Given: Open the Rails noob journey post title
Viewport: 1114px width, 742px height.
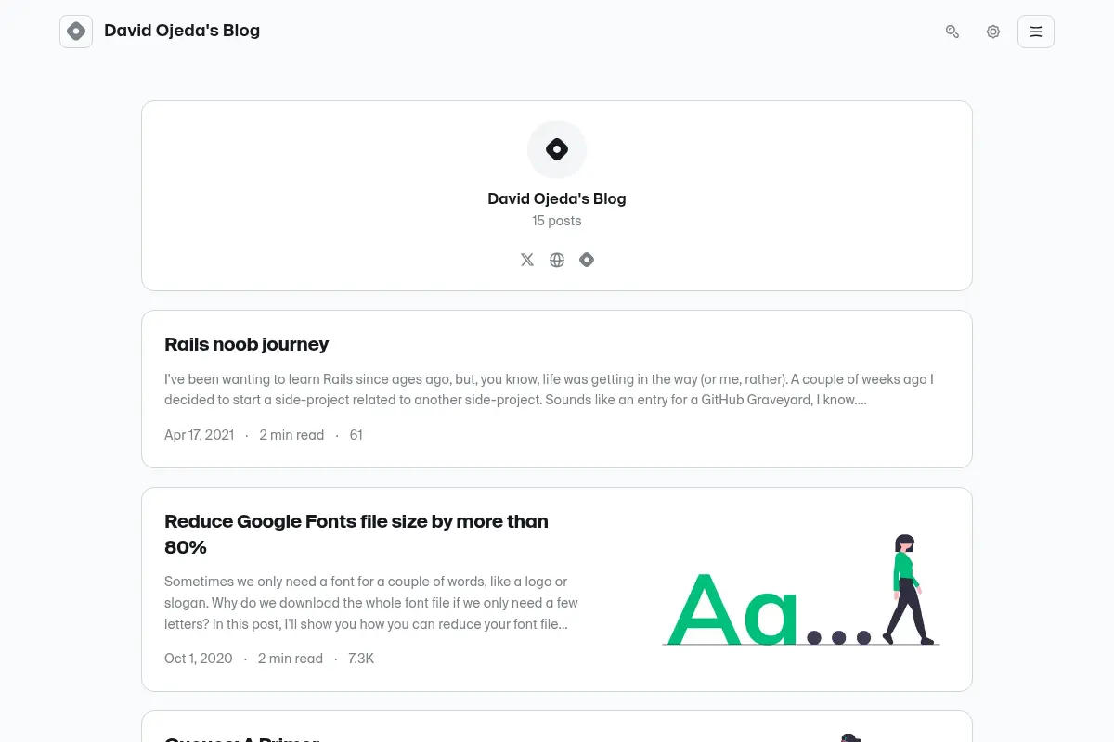Looking at the screenshot, I should tap(247, 344).
